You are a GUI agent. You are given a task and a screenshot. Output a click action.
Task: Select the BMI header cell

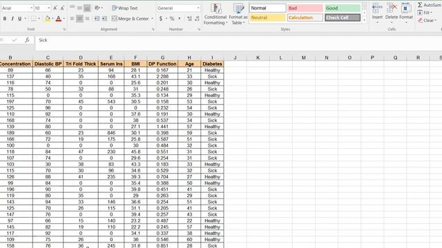[135, 64]
